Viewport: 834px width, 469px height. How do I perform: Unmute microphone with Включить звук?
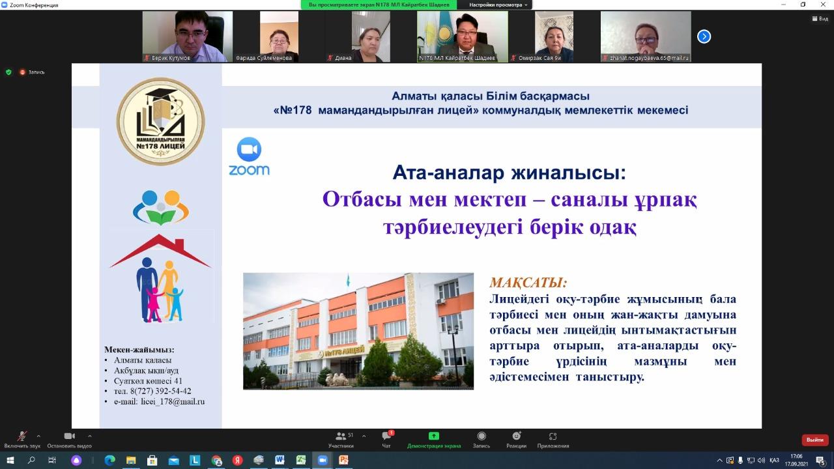pos(22,440)
